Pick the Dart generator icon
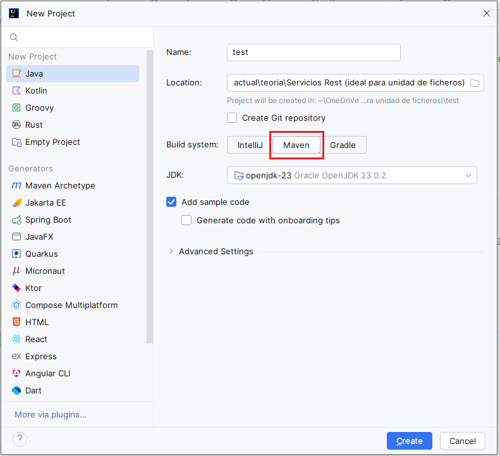 [16, 390]
